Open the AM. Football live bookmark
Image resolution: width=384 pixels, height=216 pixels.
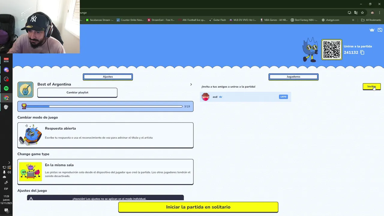coord(191,20)
